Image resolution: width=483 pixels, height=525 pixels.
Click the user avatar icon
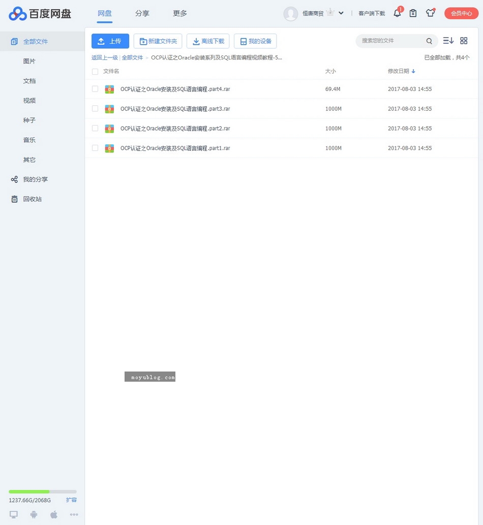click(291, 14)
